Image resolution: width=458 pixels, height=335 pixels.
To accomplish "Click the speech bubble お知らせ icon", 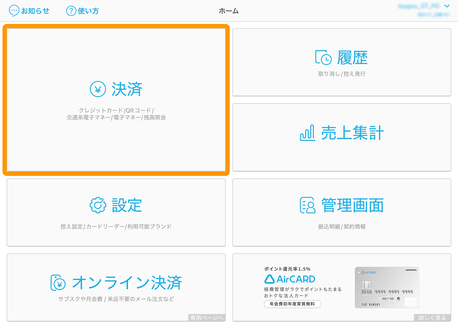I will pos(14,11).
